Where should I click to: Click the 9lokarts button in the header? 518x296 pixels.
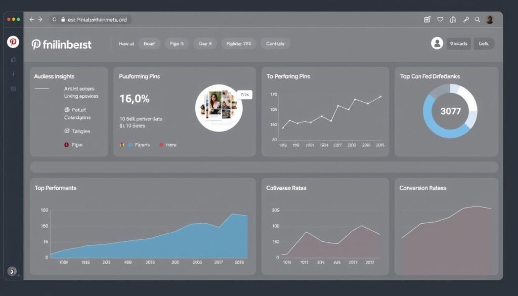458,44
